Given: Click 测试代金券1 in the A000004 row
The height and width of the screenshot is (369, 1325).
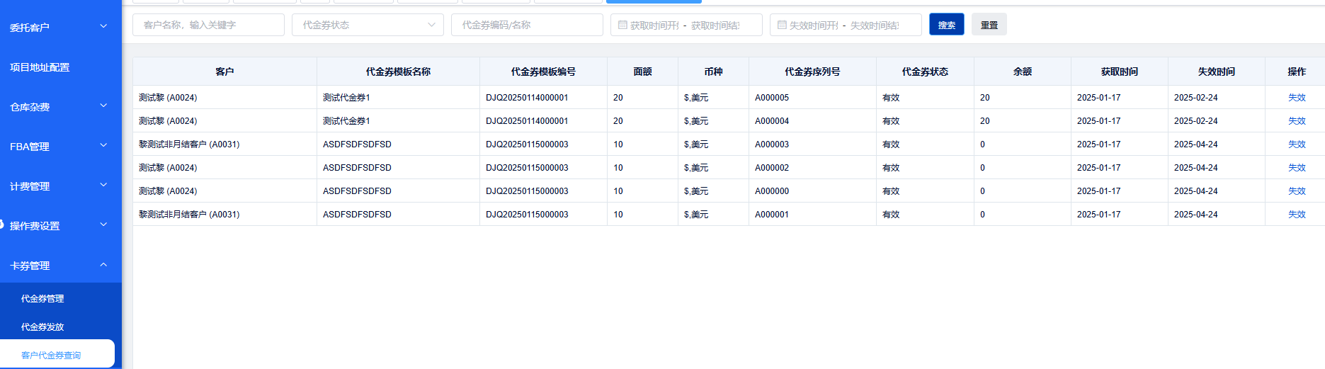Looking at the screenshot, I should (x=346, y=121).
